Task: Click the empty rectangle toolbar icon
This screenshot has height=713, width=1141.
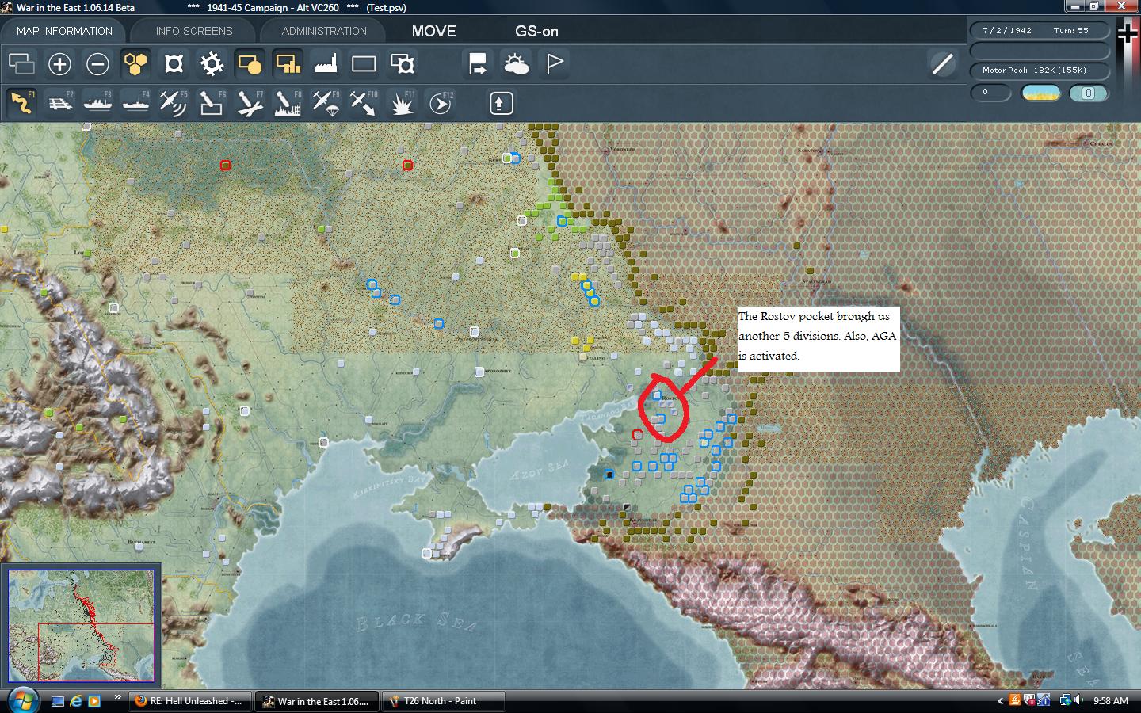Action: tap(364, 64)
